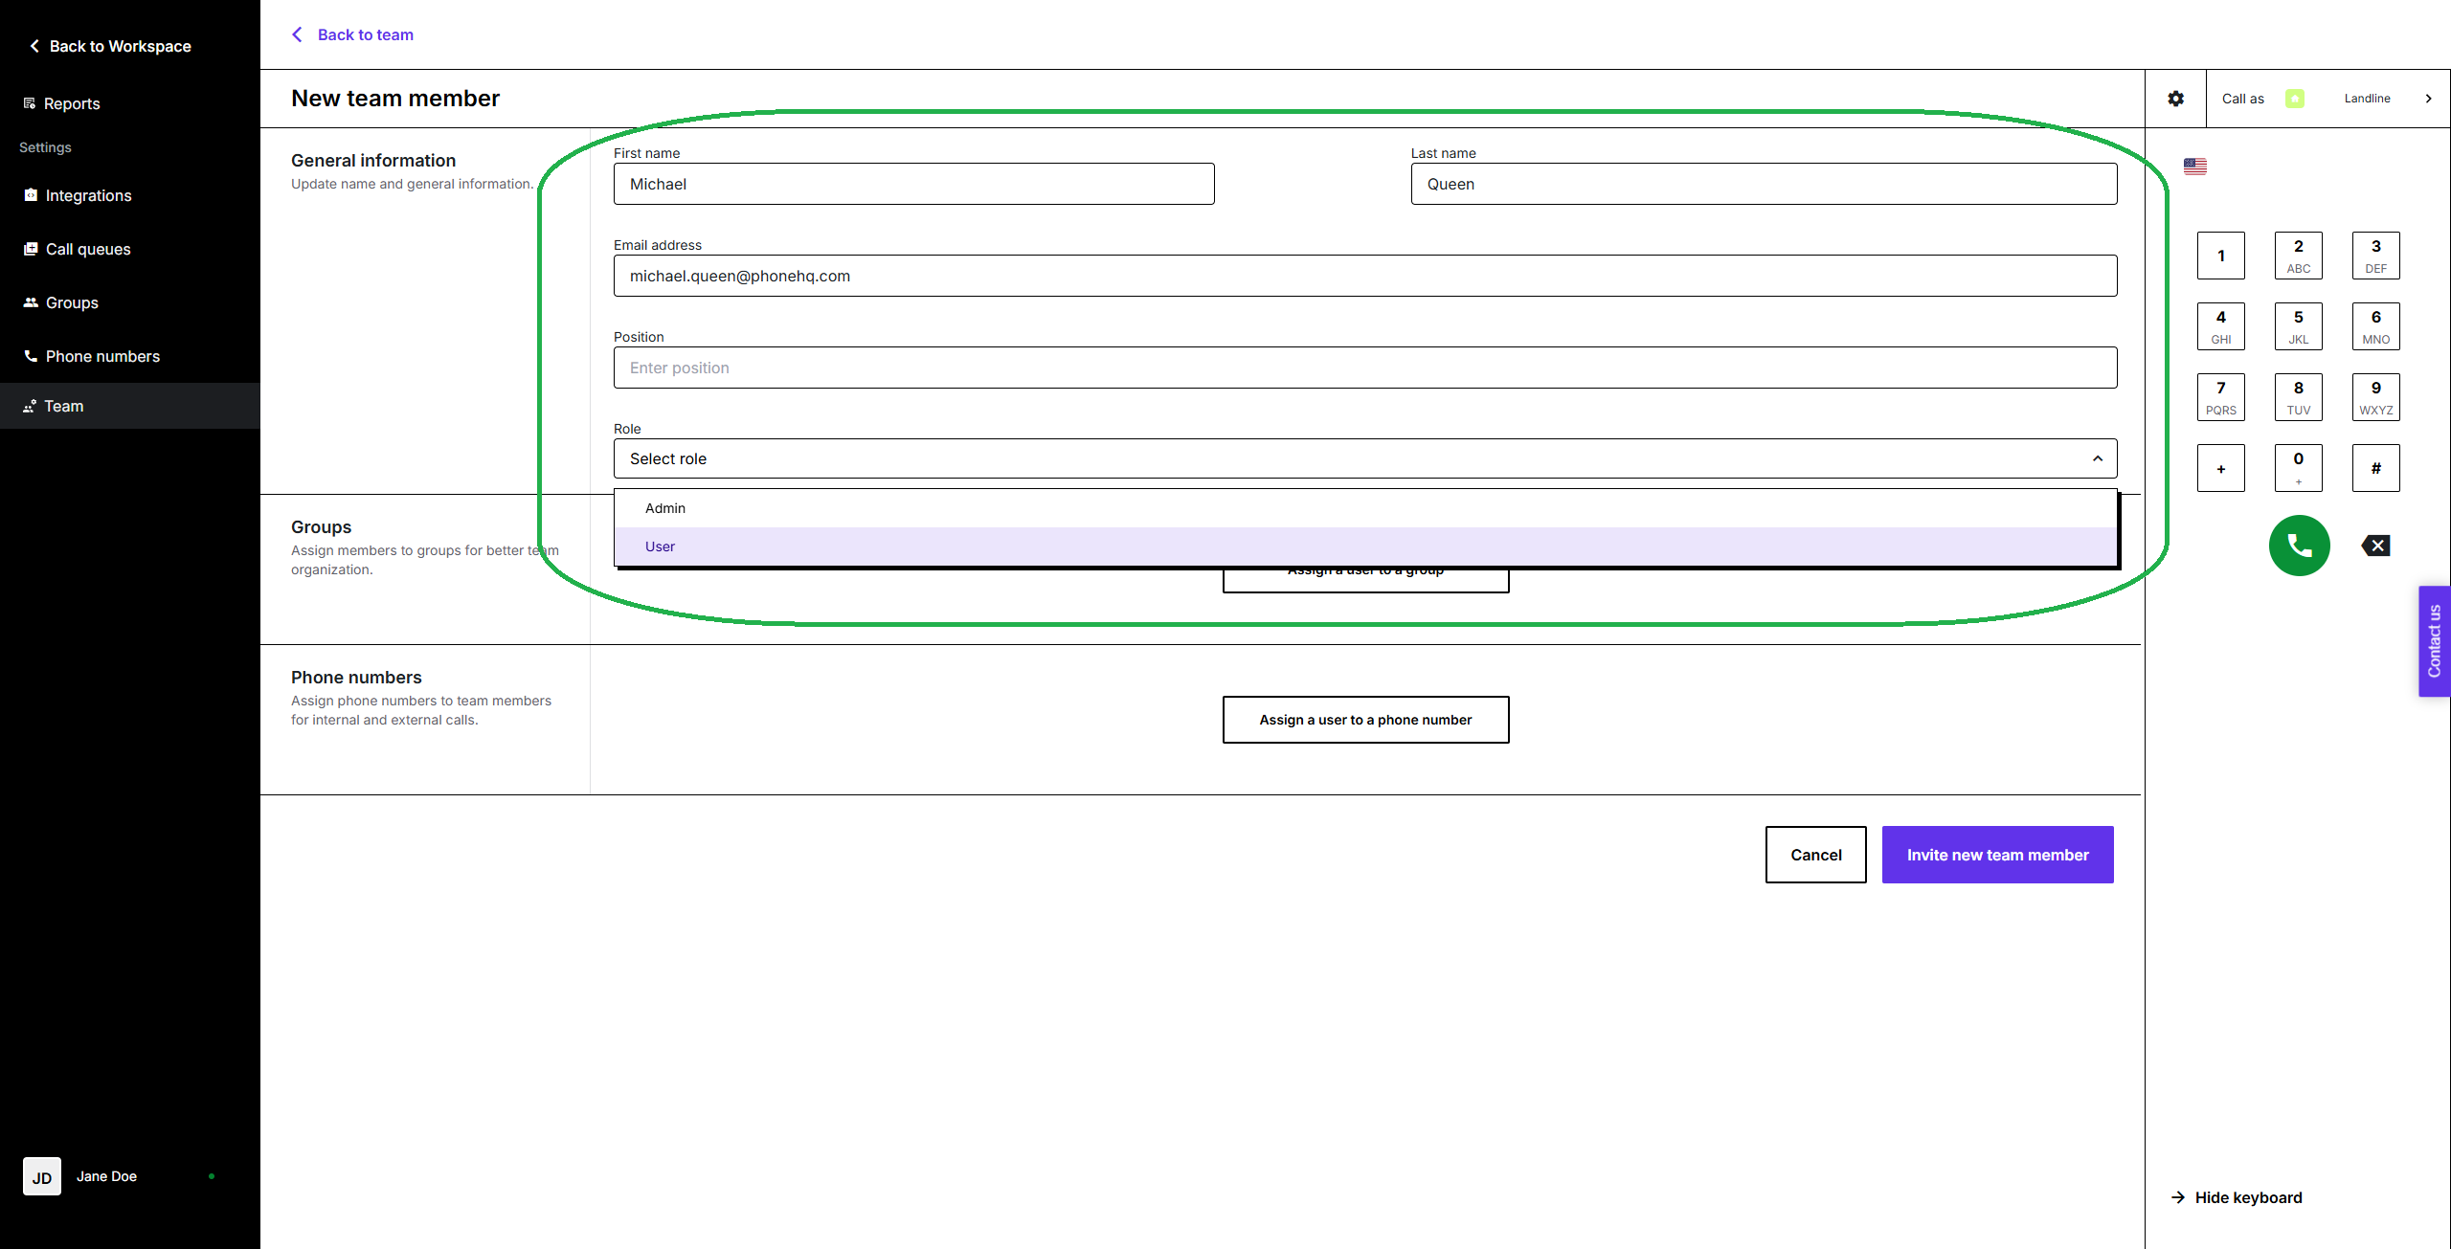Click the US flag country selector
This screenshot has width=2451, height=1249.
point(2195,167)
